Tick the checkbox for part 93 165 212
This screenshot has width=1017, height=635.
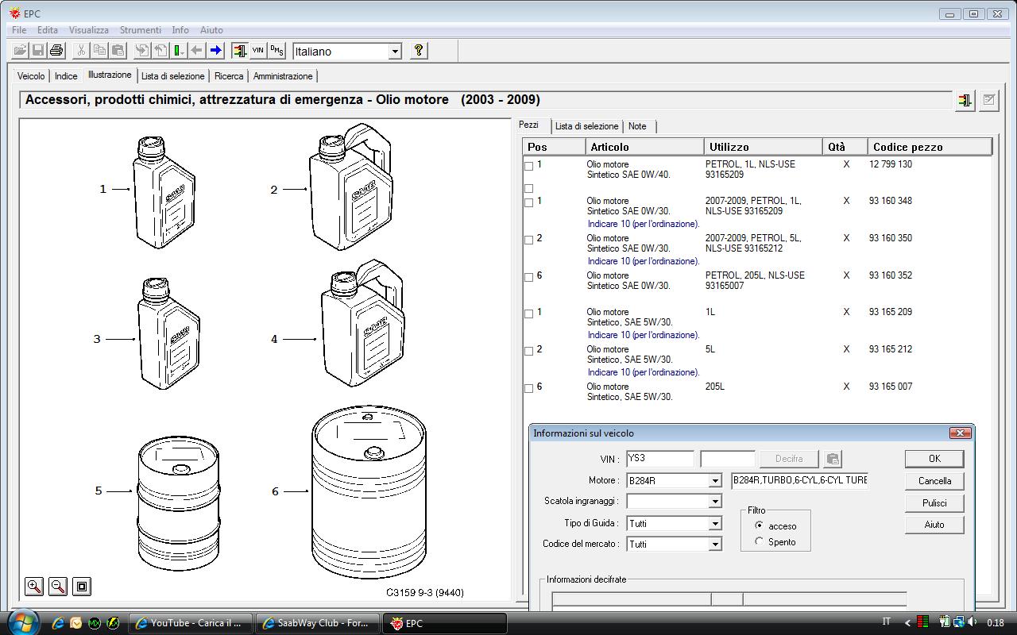tap(529, 351)
